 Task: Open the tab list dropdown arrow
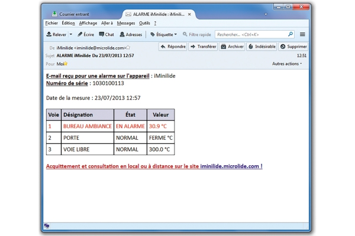click(x=266, y=14)
